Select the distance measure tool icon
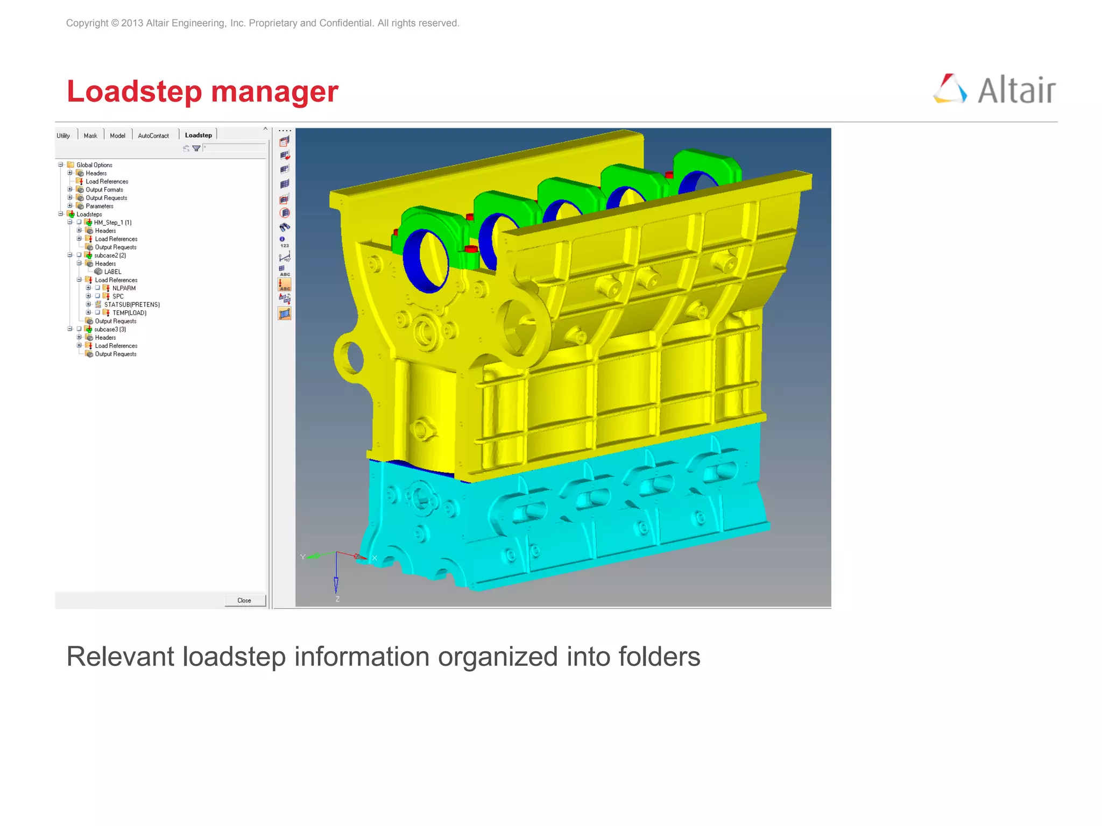Viewport: 1102px width, 826px height. tap(285, 257)
